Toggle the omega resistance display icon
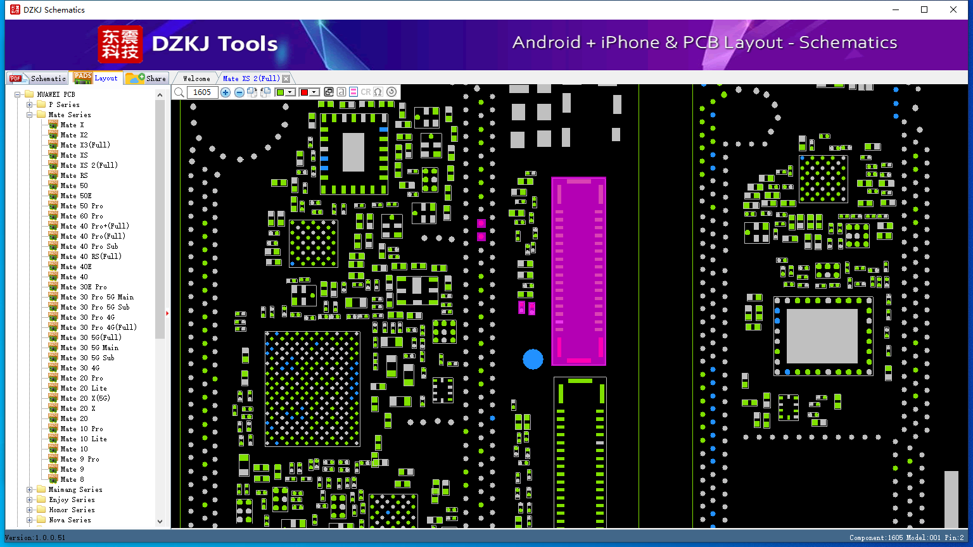 click(378, 92)
